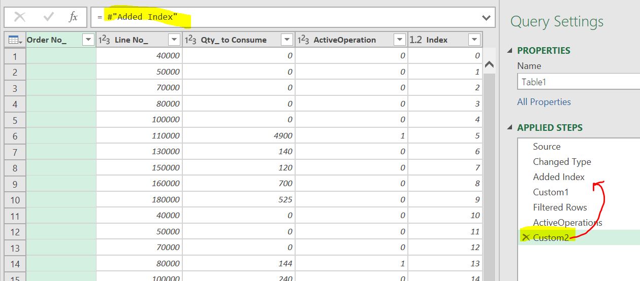Collapse the PROPERTIES section
This screenshot has width=640, height=281.
510,51
